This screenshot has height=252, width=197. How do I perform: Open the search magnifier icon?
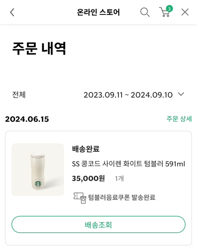point(145,12)
